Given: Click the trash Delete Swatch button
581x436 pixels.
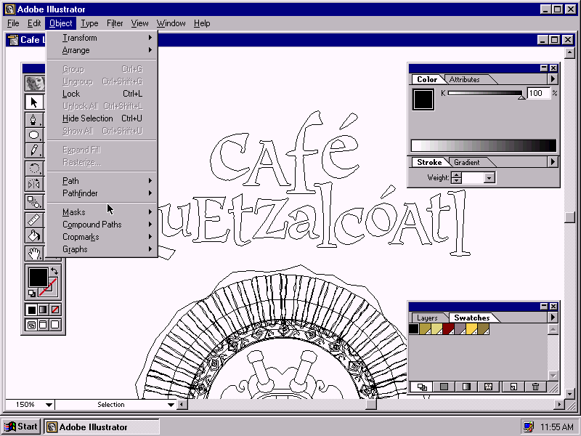Looking at the screenshot, I should click(535, 387).
